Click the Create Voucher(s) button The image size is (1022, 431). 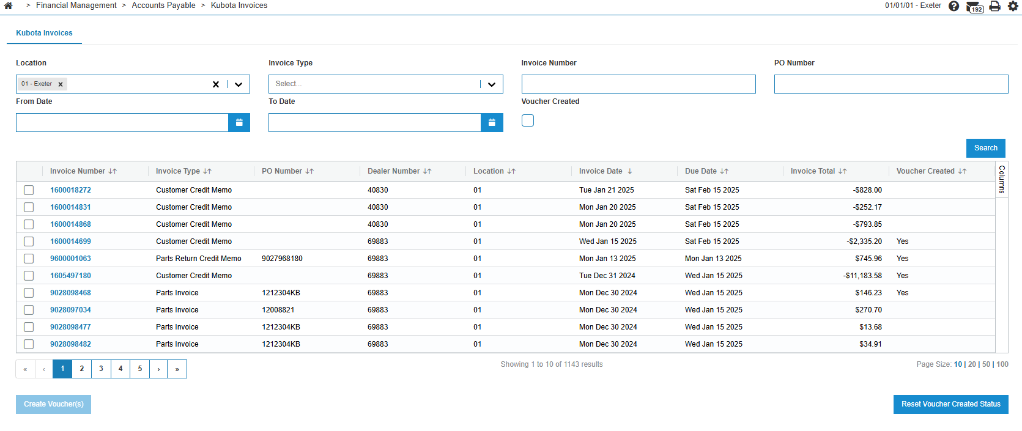54,404
